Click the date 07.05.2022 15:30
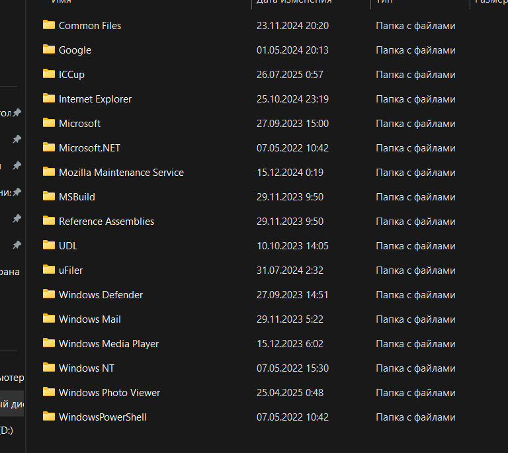Viewport: 508px width, 453px height. pos(292,368)
